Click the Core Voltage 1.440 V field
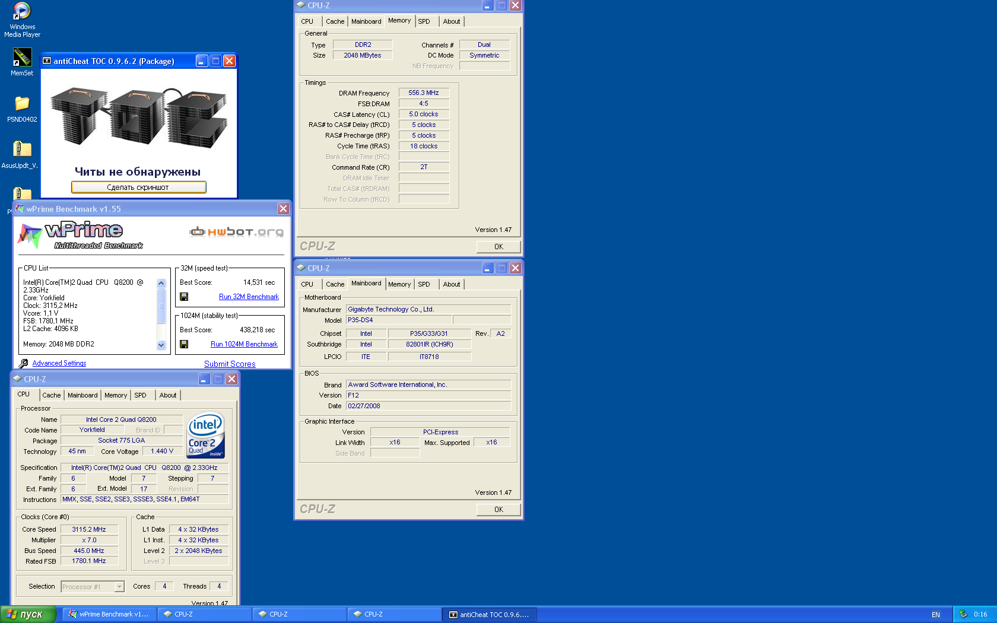The width and height of the screenshot is (997, 623). coord(162,451)
